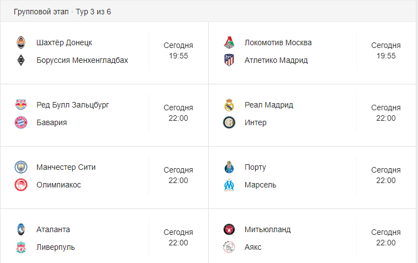Click the Real Madrid crest icon
The image size is (418, 263).
click(x=229, y=105)
